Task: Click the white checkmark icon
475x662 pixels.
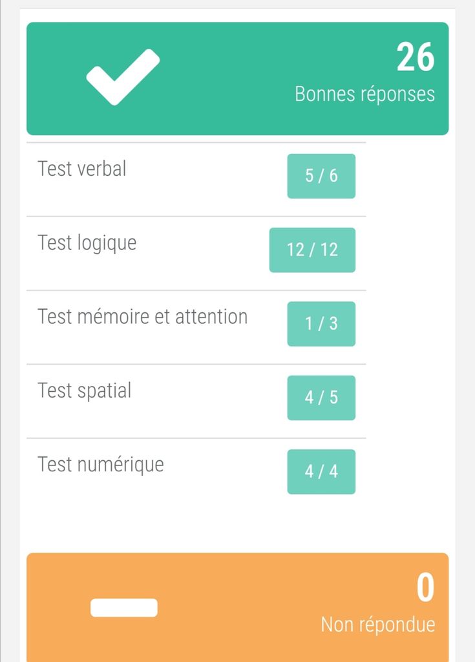Action: pyautogui.click(x=123, y=76)
